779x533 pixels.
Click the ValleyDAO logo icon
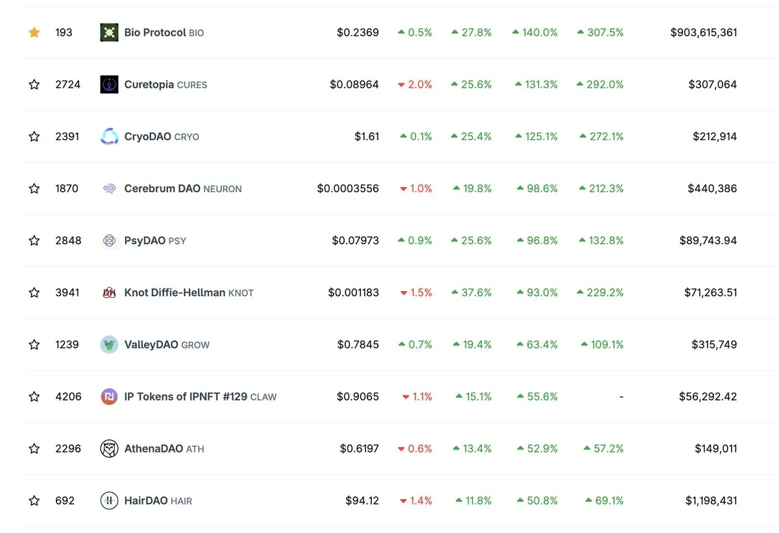(109, 345)
